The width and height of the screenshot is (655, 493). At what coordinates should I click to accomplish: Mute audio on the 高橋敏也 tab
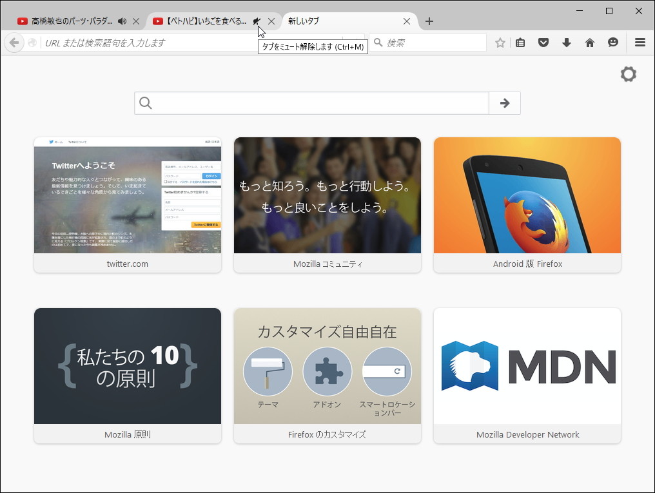click(x=123, y=20)
